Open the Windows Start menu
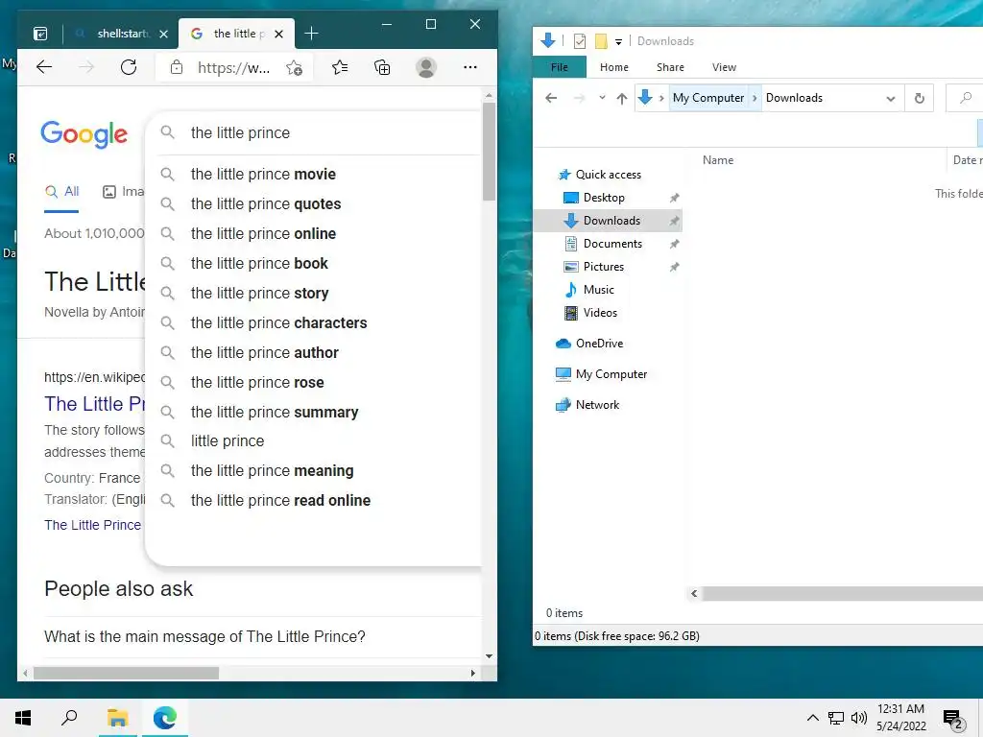Image resolution: width=983 pixels, height=737 pixels. pos(23,718)
